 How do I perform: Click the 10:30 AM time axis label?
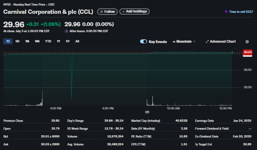173,108
